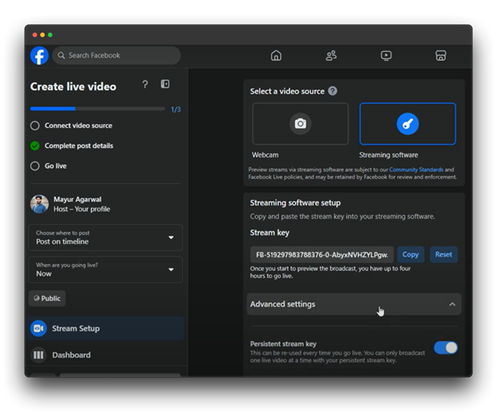Click the Mayur Agarwal host name

click(77, 199)
